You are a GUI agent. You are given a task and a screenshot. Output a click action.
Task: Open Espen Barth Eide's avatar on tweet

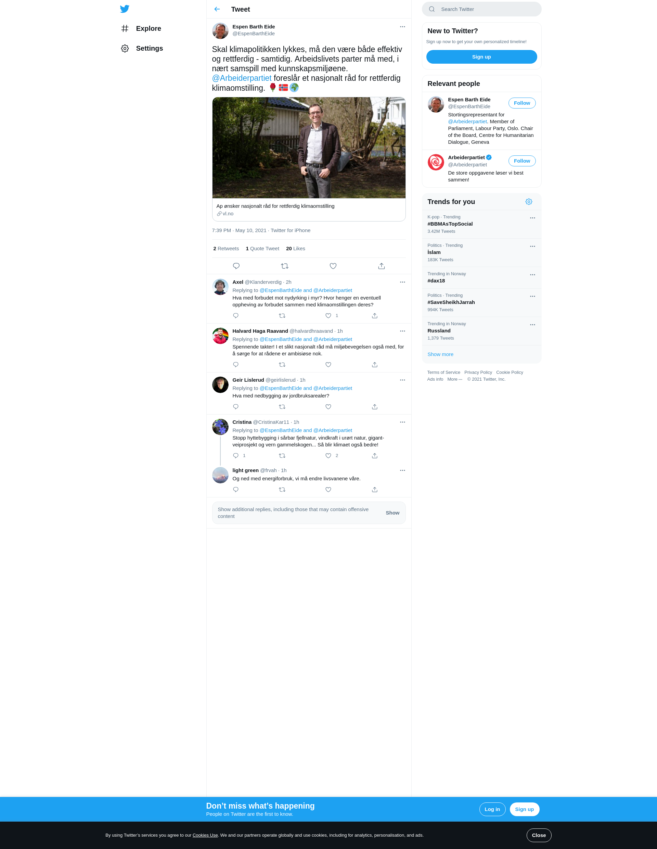point(220,31)
